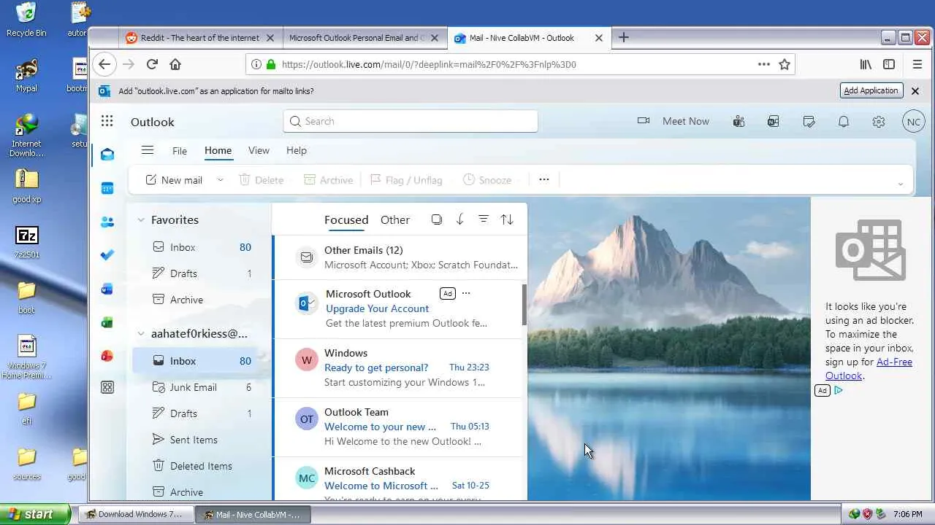Select the Home ribbon tab

[x=218, y=150]
